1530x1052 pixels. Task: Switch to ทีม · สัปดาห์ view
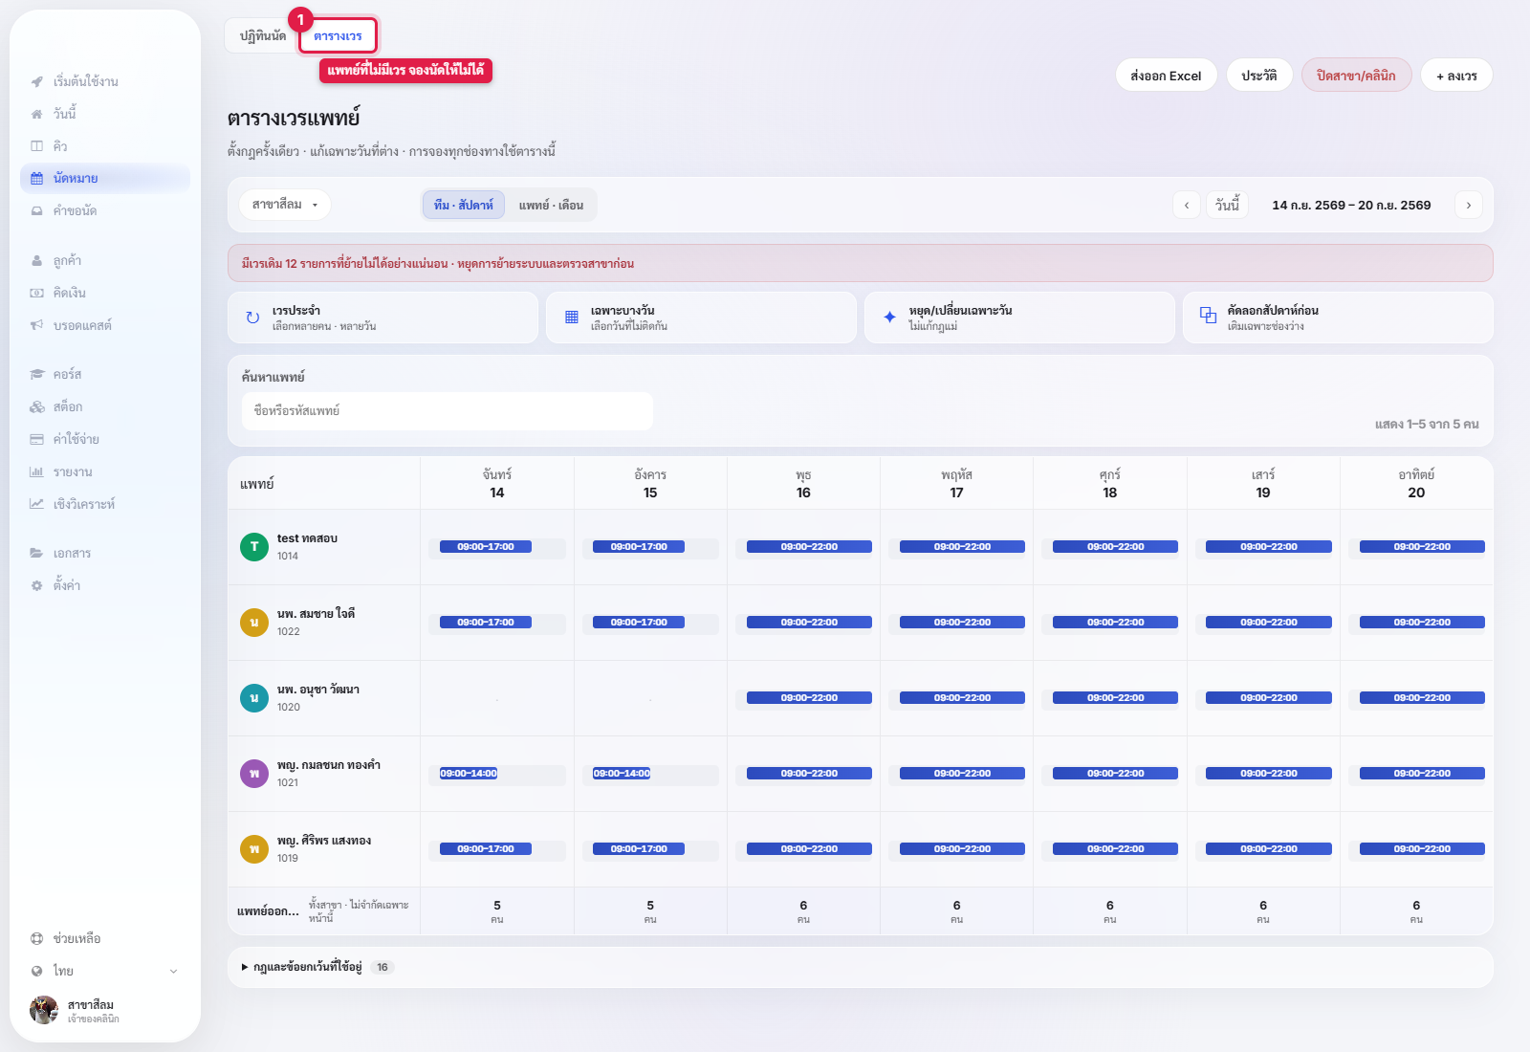464,205
